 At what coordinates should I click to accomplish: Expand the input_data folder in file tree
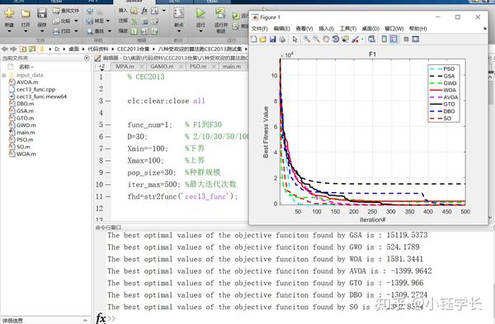pyautogui.click(x=4, y=75)
